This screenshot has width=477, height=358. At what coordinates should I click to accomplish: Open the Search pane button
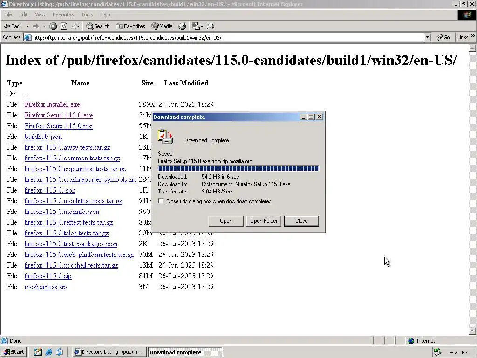pyautogui.click(x=98, y=26)
